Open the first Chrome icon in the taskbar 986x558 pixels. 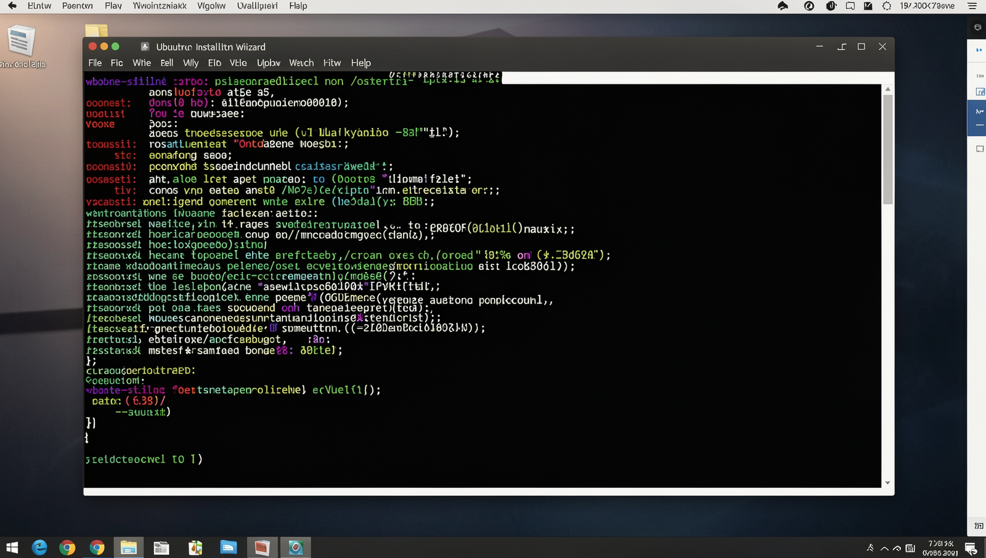point(67,547)
